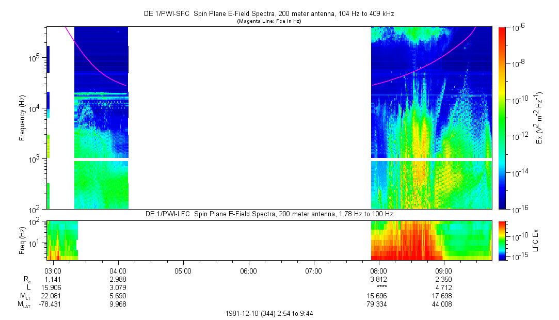This screenshot has height=320, width=559.
Task: Click the MLT value 17.698
Action: click(443, 296)
